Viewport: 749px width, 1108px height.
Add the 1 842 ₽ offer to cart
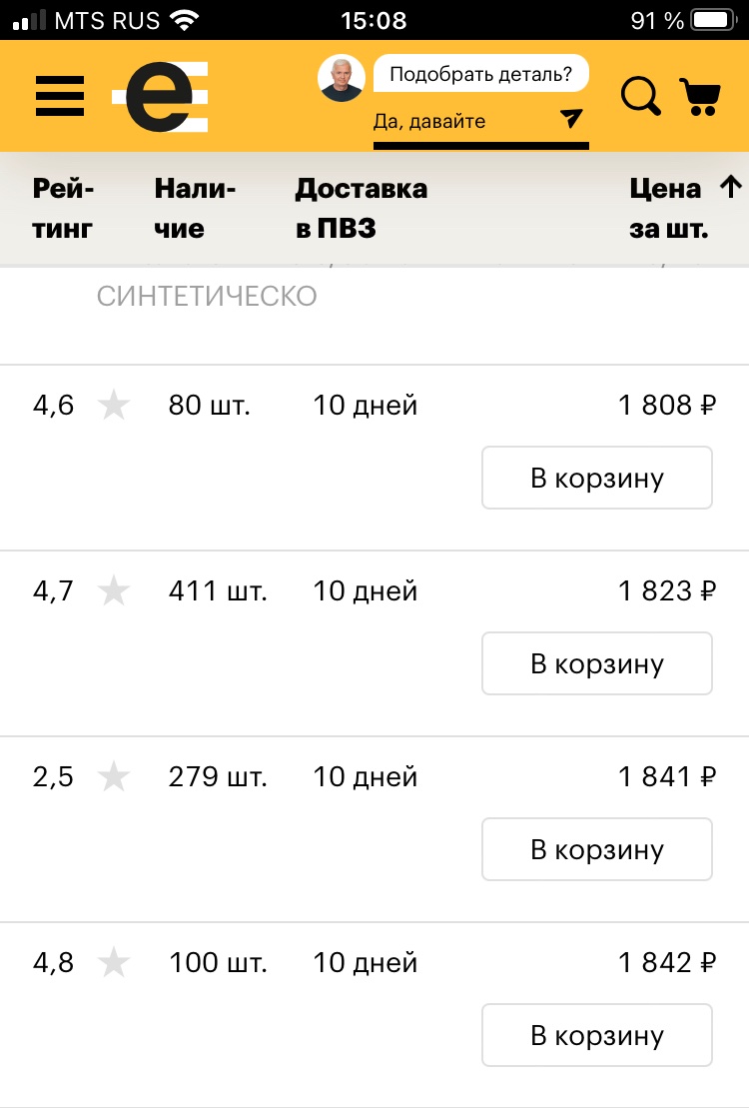tap(597, 1035)
